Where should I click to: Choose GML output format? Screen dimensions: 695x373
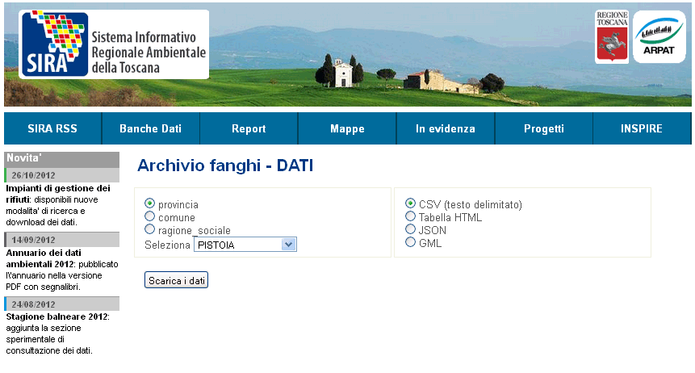coord(410,241)
